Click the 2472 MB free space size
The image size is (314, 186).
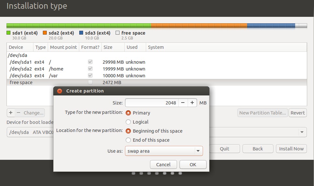112,82
